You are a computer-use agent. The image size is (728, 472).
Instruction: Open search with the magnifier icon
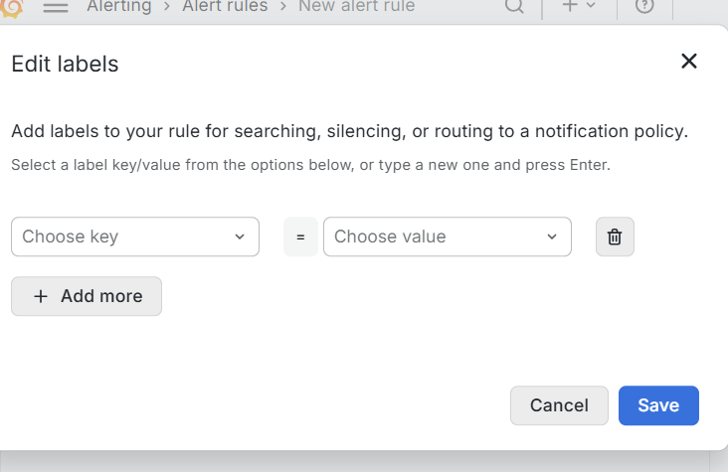[514, 6]
